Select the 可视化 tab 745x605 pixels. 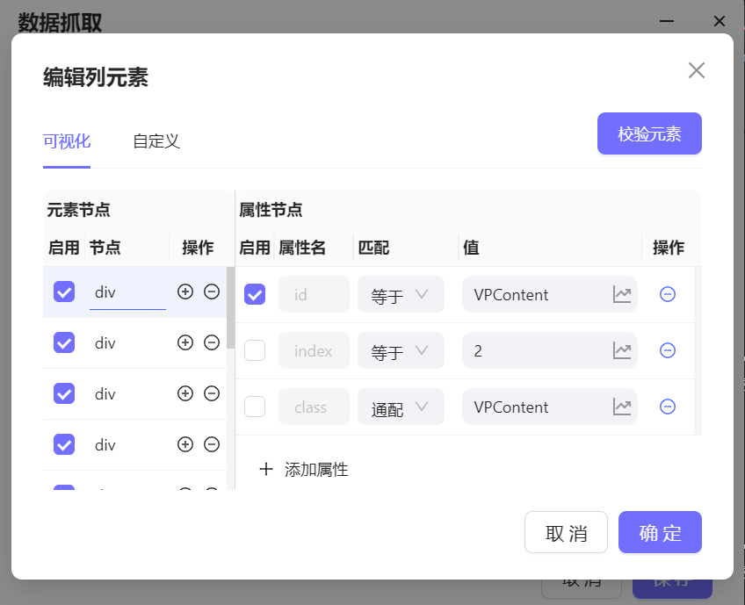(67, 141)
